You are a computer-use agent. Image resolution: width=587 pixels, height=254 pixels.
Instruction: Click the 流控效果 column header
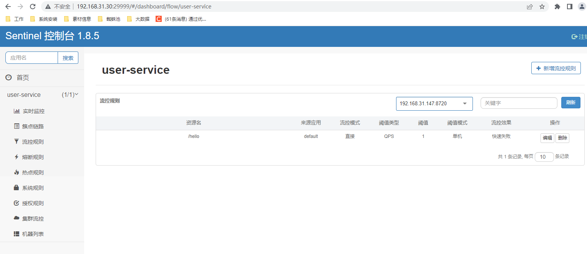[x=501, y=123]
